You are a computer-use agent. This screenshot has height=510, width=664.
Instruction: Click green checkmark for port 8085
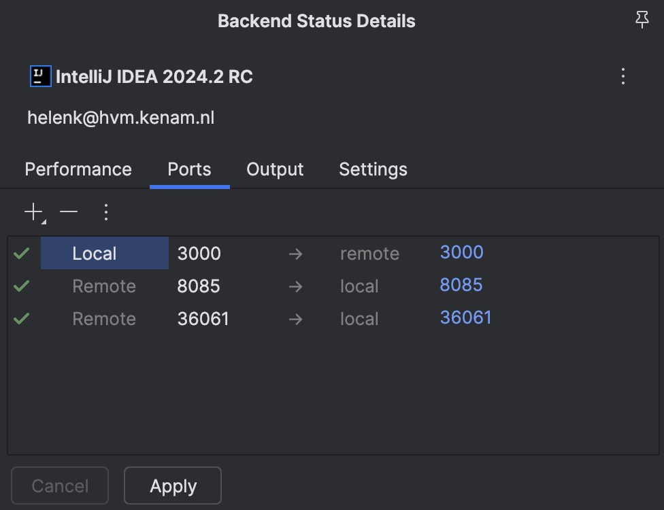(x=22, y=286)
